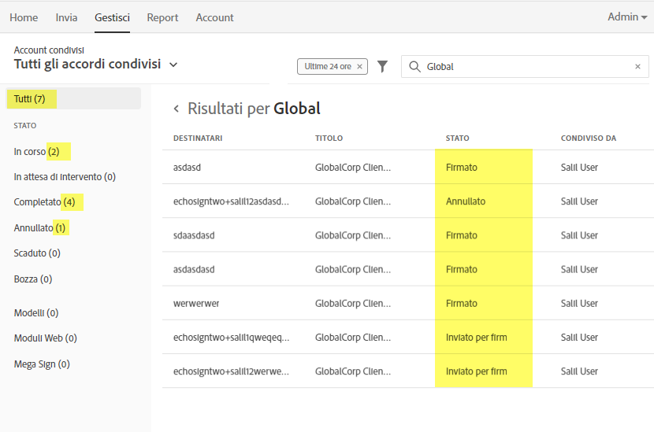Sort by the Stato column header
Image resolution: width=654 pixels, height=432 pixels.
(x=457, y=138)
